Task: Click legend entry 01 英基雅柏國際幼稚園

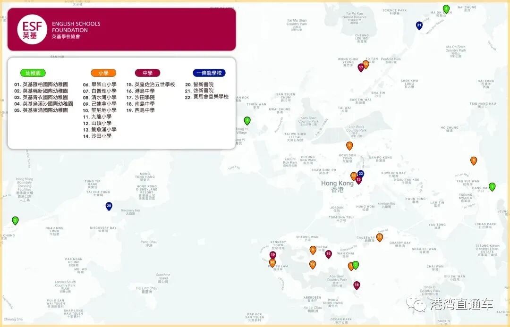Action: (x=41, y=84)
